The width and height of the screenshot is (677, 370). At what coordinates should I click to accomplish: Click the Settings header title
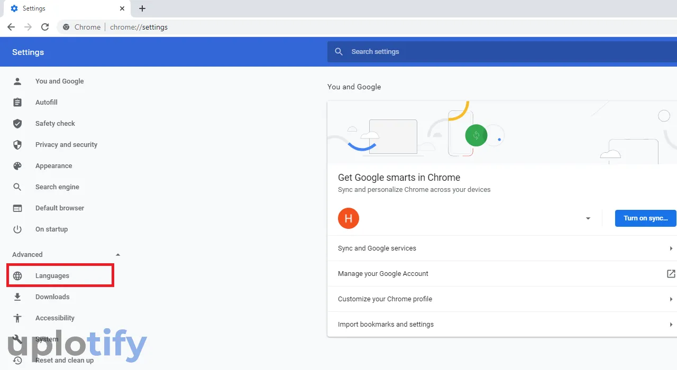28,52
